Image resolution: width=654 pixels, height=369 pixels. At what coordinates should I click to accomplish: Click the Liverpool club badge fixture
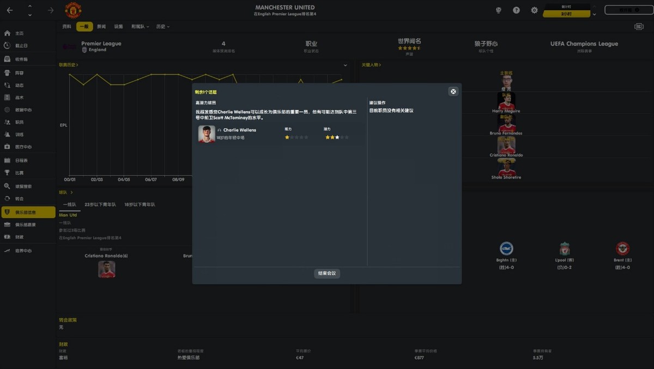pyautogui.click(x=565, y=249)
